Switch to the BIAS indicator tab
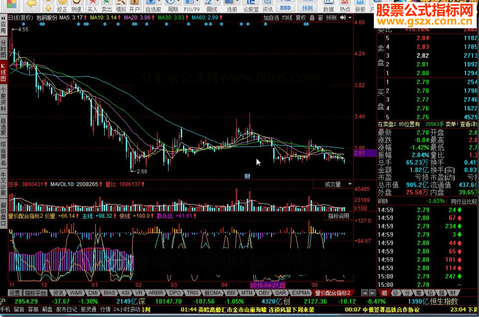Screen dimensions: 479x317 109,293
